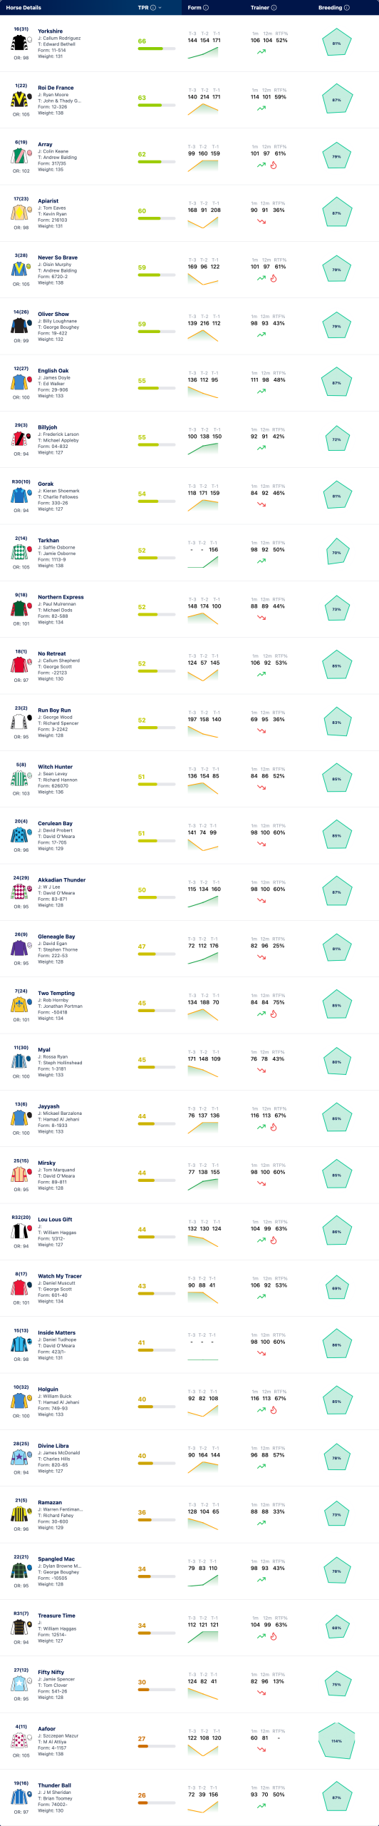Click the Breeding column info icon

coord(347,8)
